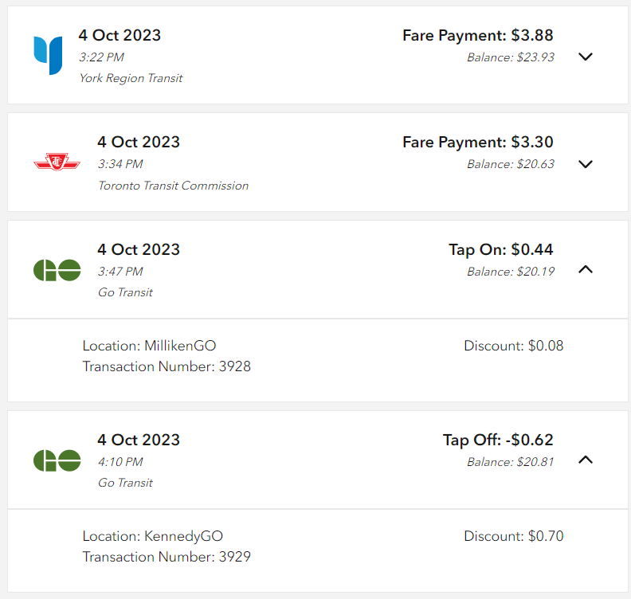Click the Tap On: $0.44 amount

click(500, 249)
